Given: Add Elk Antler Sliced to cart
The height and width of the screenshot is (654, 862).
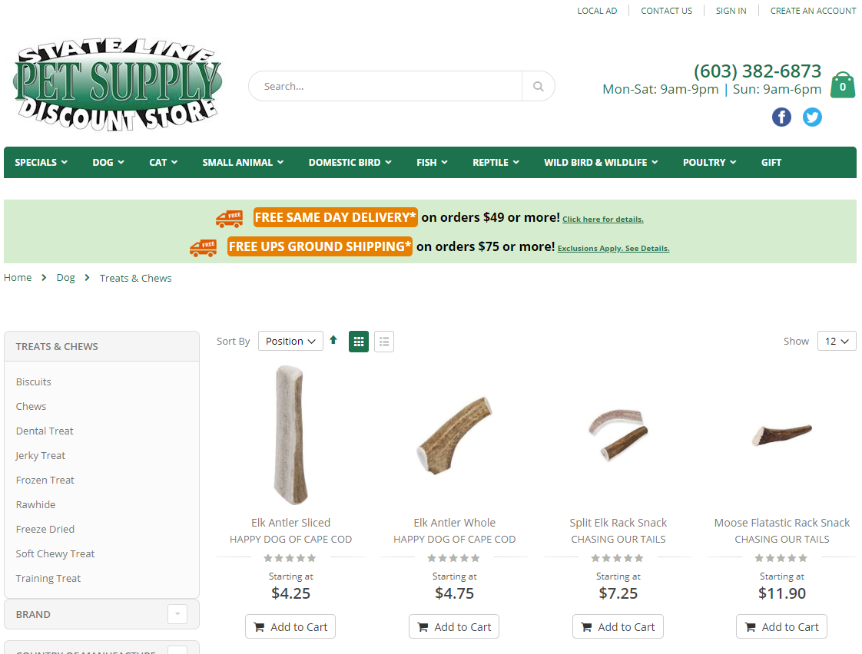Looking at the screenshot, I should click(x=290, y=626).
